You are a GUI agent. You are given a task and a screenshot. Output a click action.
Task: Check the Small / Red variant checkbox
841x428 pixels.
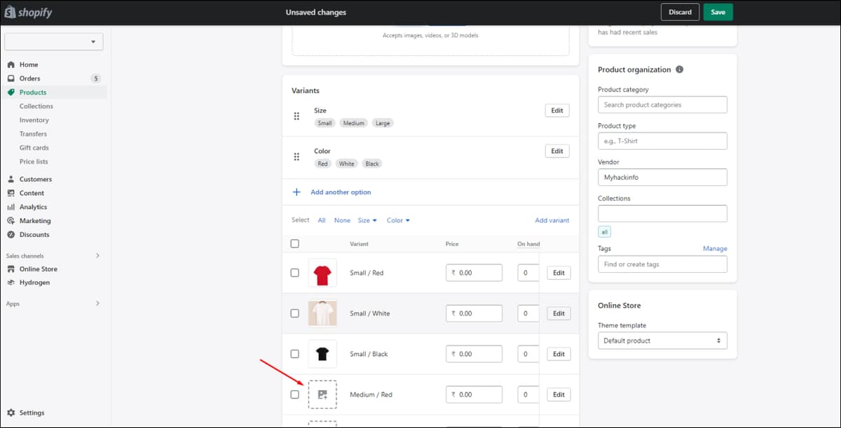coord(294,273)
